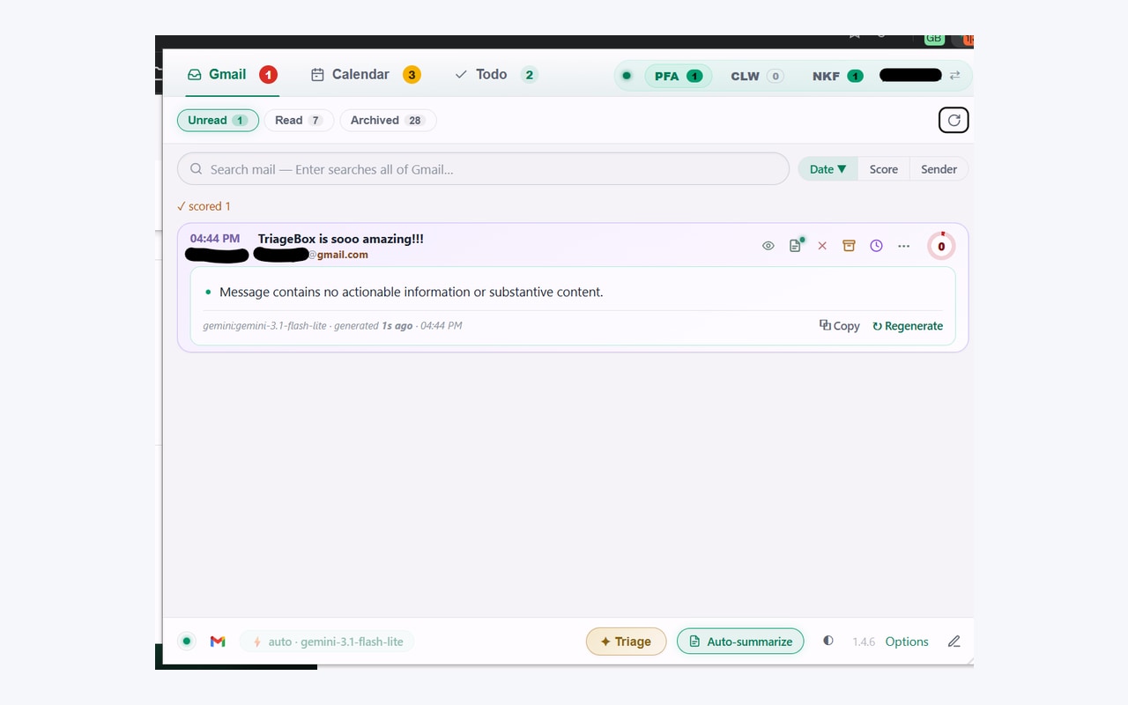Show Unread emails filter
1128x705 pixels.
218,120
